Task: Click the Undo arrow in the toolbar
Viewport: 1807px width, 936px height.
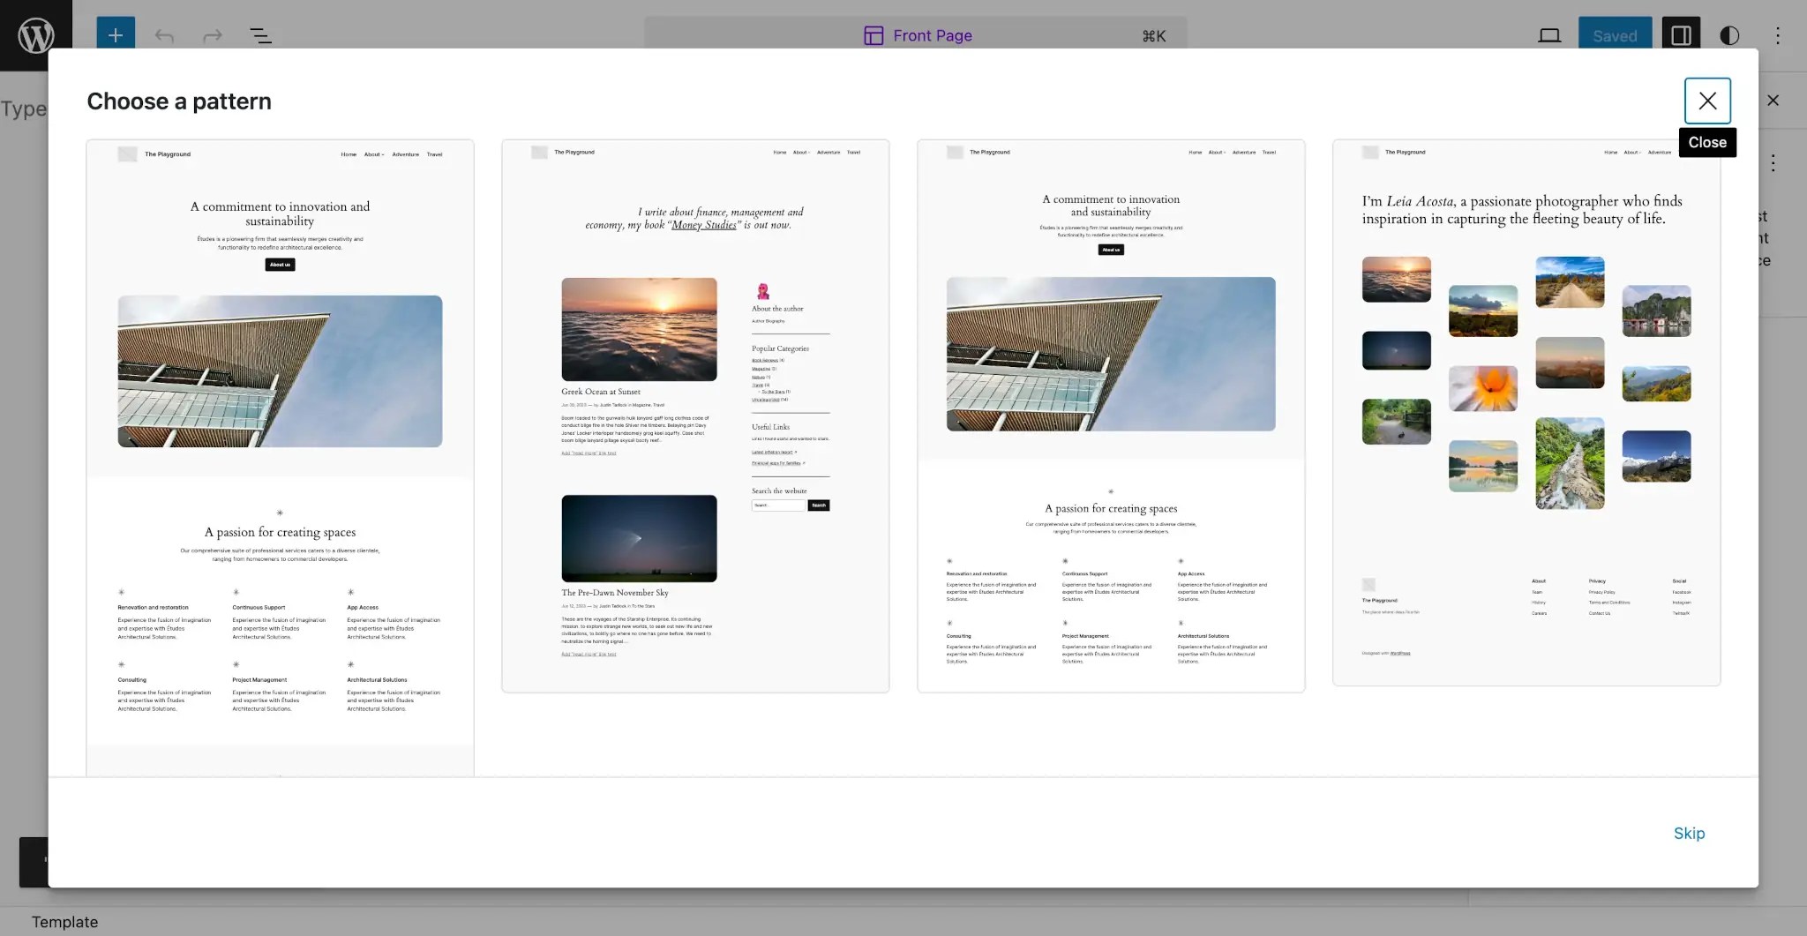Action: [163, 35]
